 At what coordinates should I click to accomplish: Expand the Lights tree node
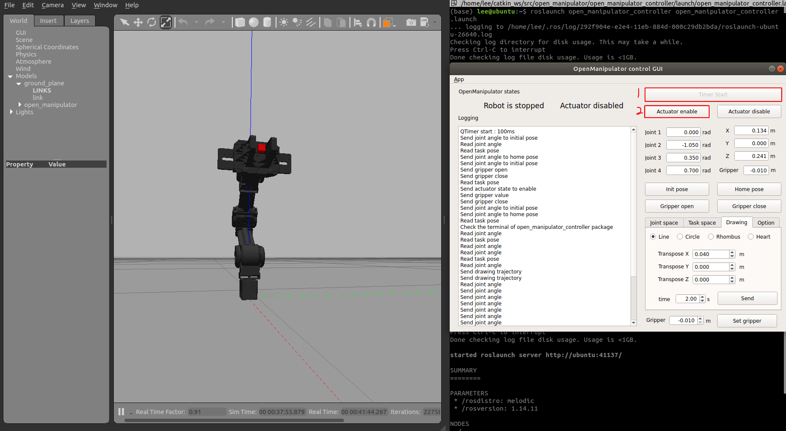pos(11,112)
